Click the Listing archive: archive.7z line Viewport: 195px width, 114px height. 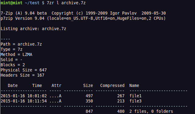coord(33,29)
